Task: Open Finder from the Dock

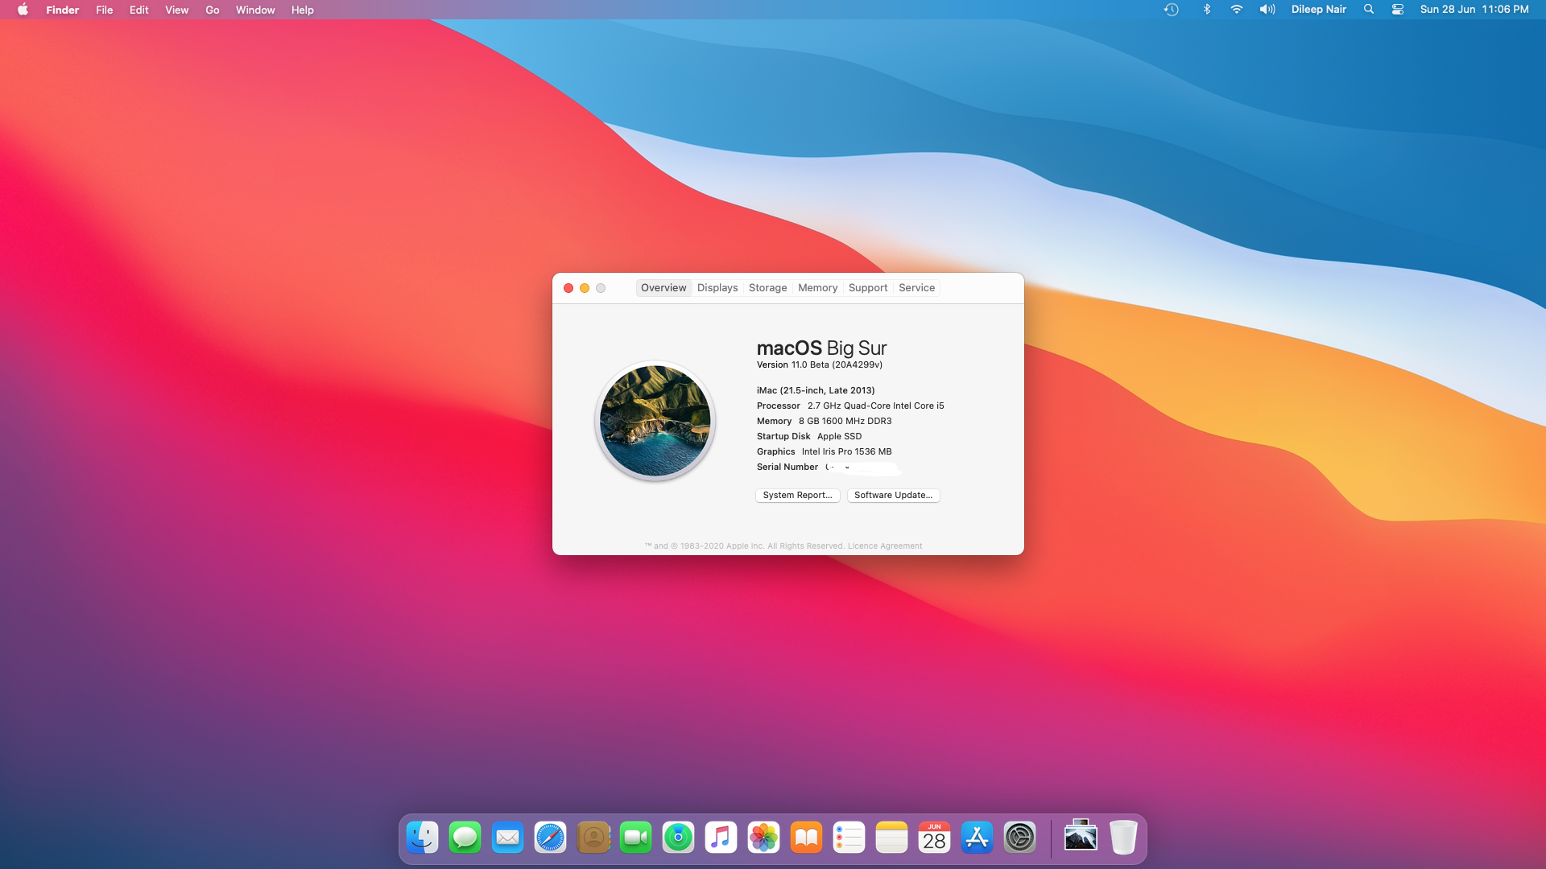Action: (423, 838)
